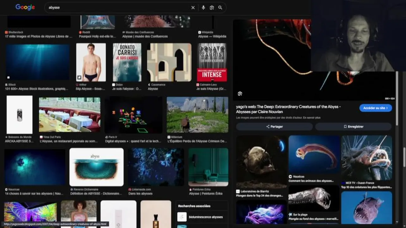Click the large jellyfish preview image
Image resolution: width=406 pixels, height=228 pixels.
(x=272, y=60)
